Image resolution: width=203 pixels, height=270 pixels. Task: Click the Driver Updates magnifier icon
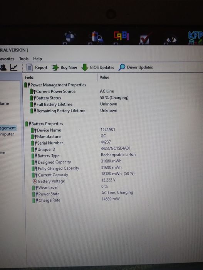tap(122, 67)
